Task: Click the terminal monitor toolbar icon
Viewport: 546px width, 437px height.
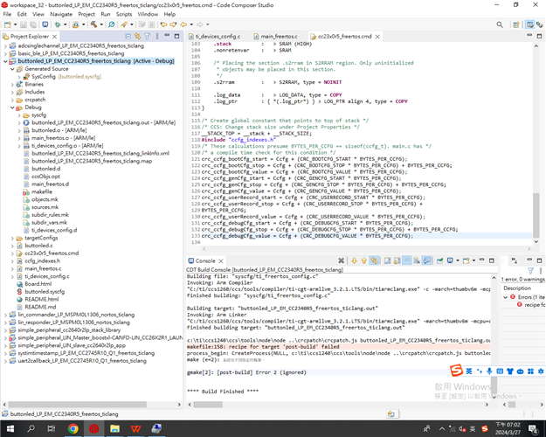Action: coord(45,24)
